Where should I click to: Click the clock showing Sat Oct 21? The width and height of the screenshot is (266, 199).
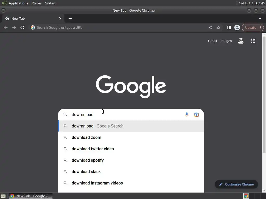pyautogui.click(x=252, y=3)
